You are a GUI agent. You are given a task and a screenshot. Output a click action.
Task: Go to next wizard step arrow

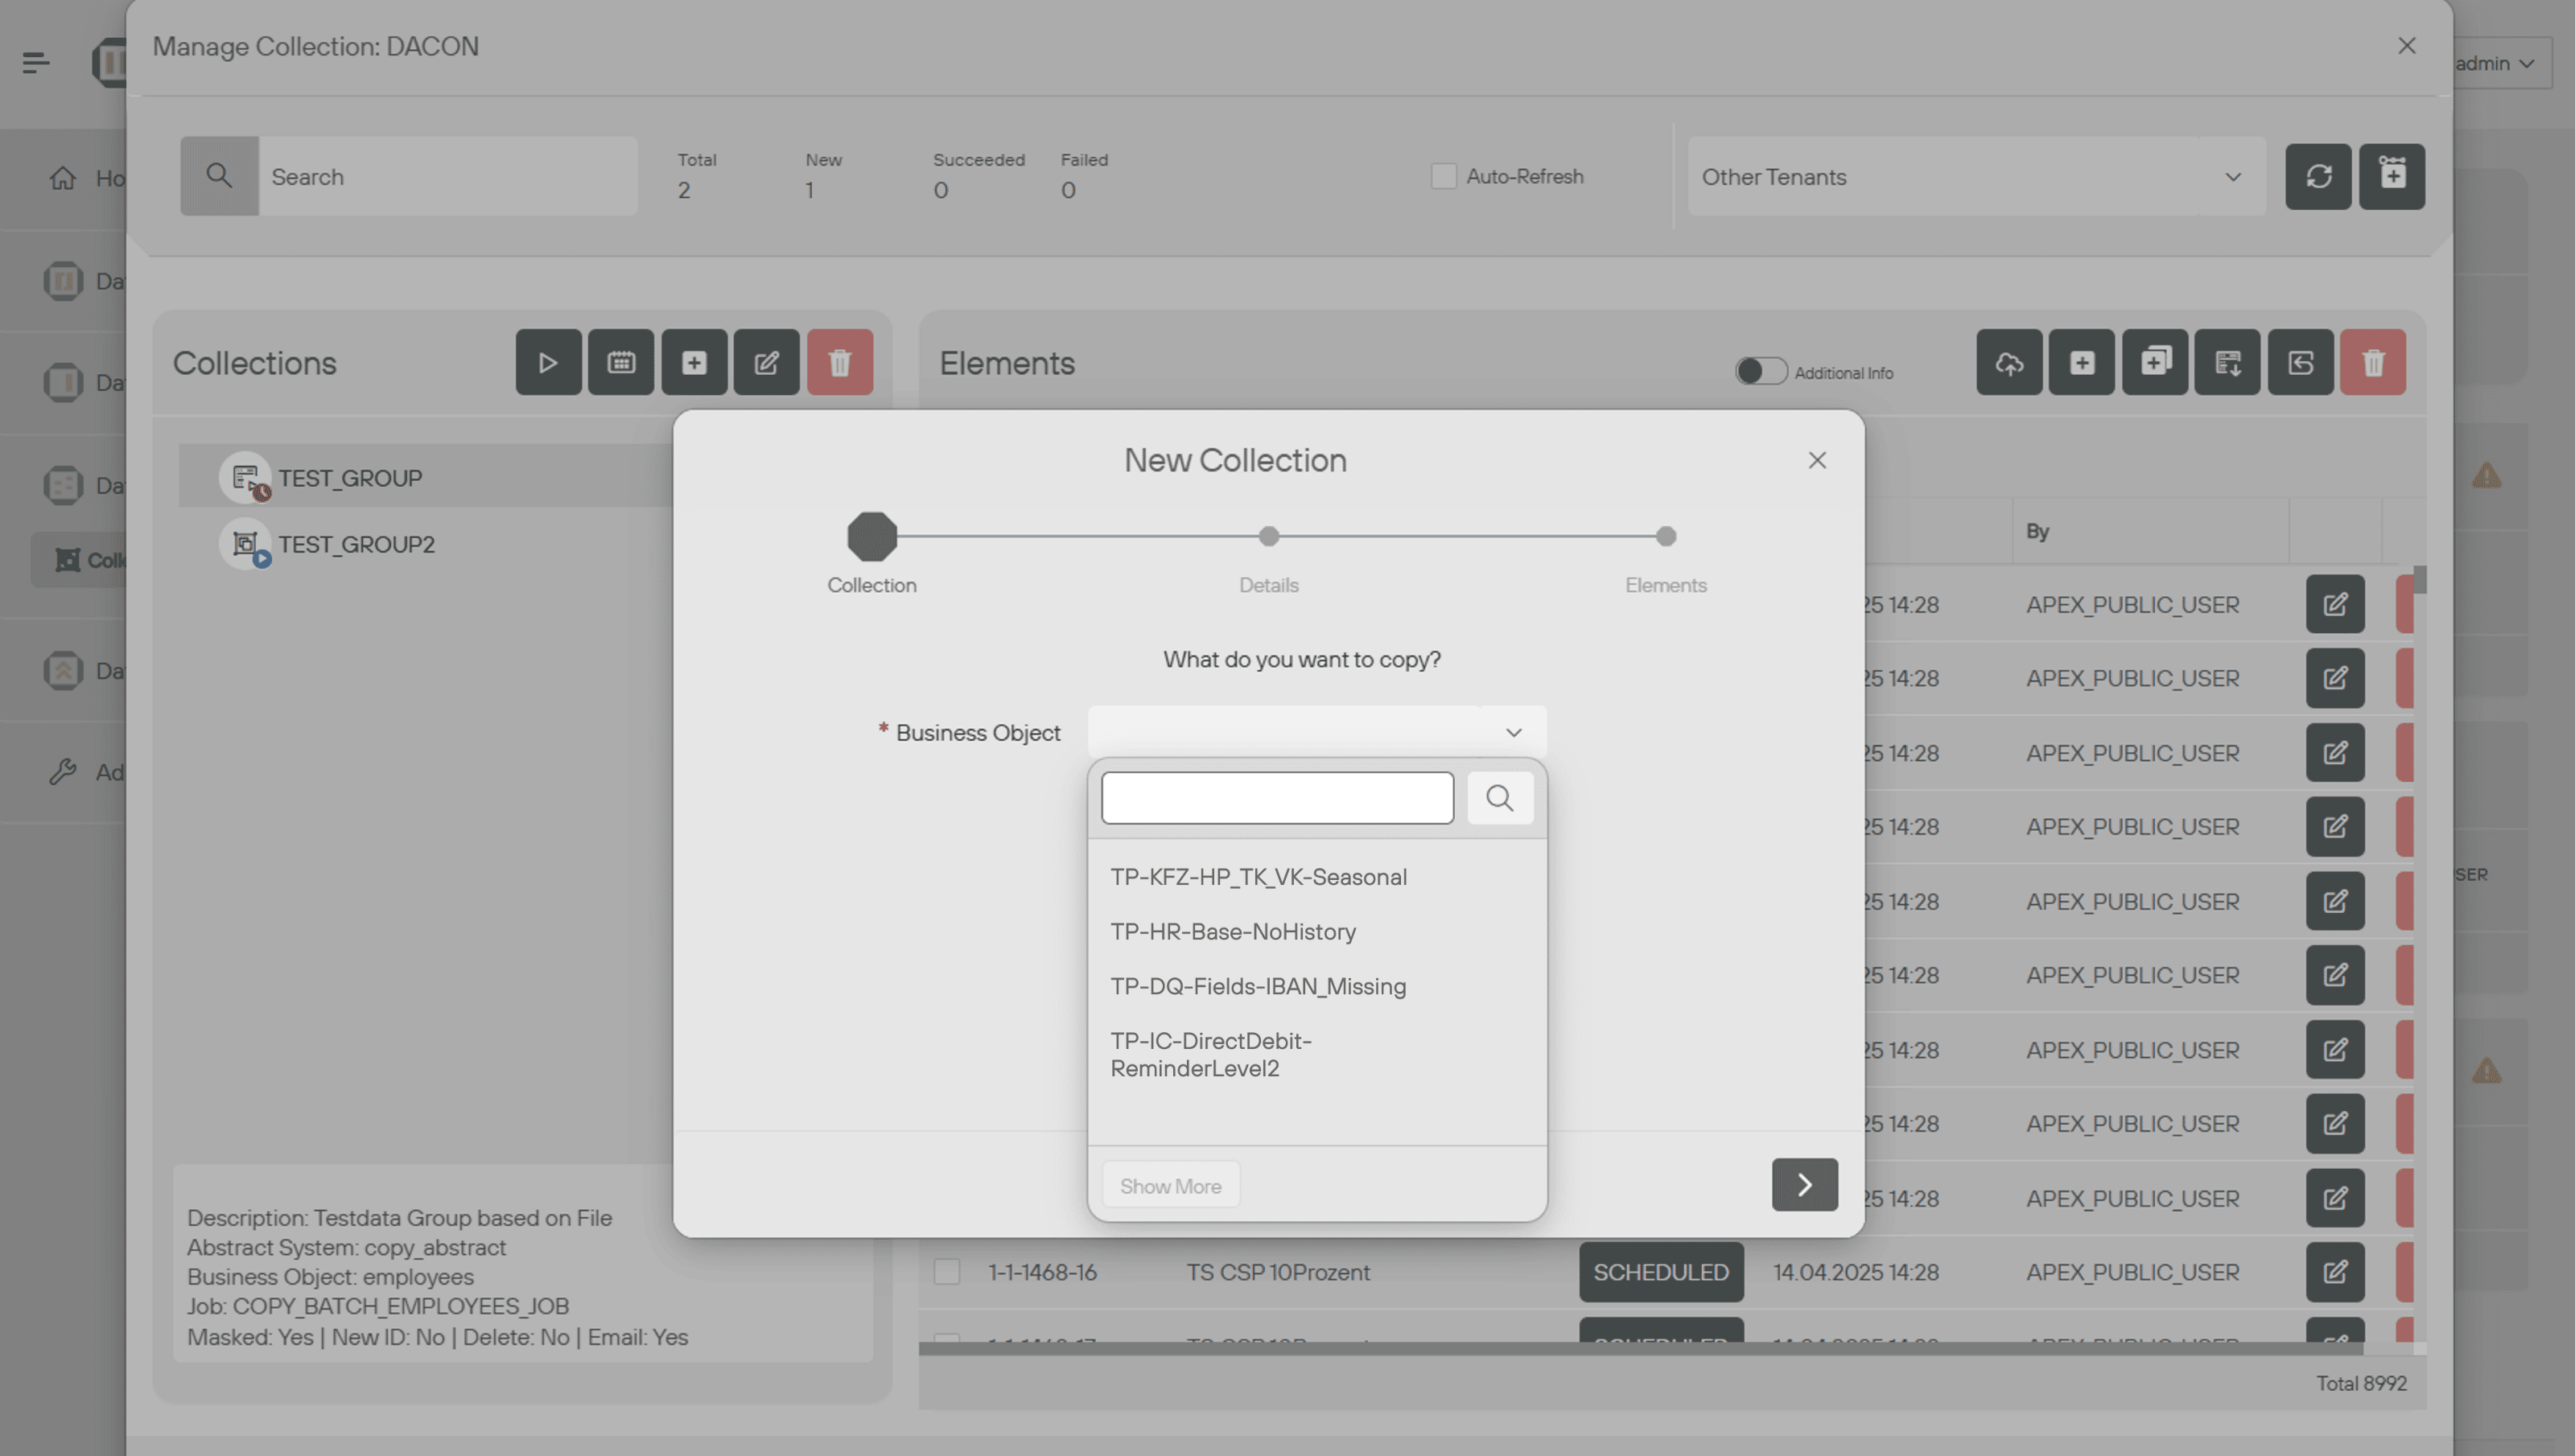[x=1804, y=1185]
